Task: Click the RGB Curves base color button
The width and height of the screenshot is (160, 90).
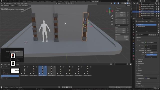Action: pyautogui.click(x=151, y=46)
